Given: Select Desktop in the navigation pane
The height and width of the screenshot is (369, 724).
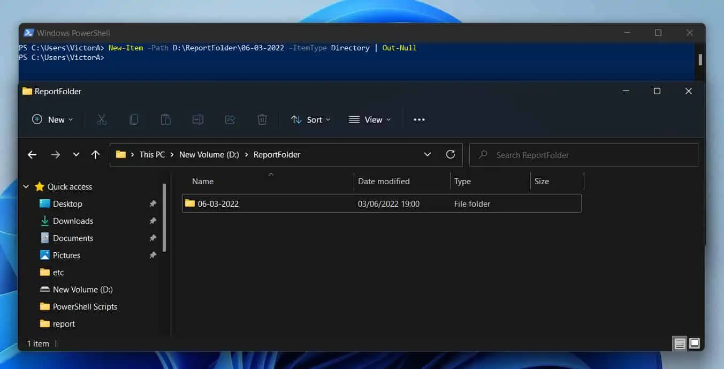Looking at the screenshot, I should (x=67, y=204).
